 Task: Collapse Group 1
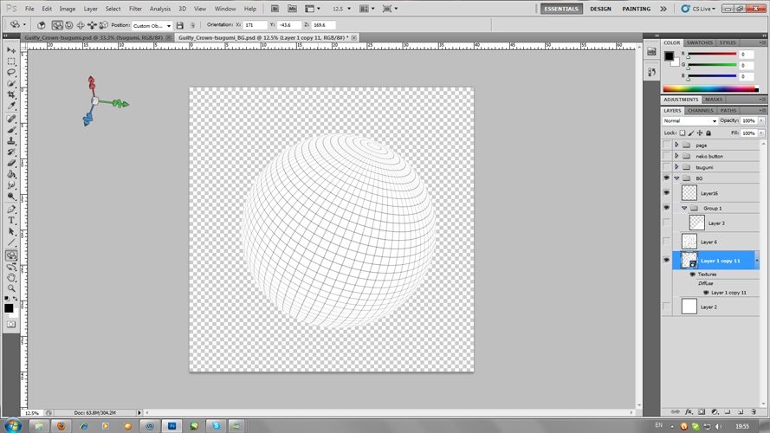(x=684, y=208)
